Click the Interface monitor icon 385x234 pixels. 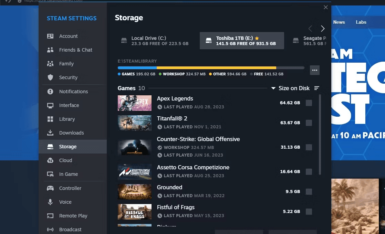pos(50,105)
